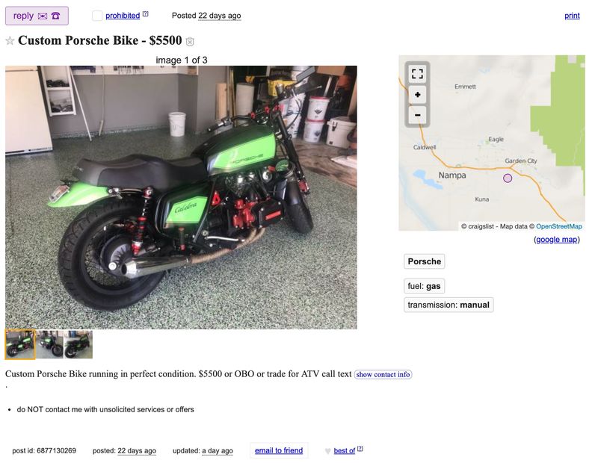598x463 pixels.
Task: Open the best of link
Action: [344, 451]
